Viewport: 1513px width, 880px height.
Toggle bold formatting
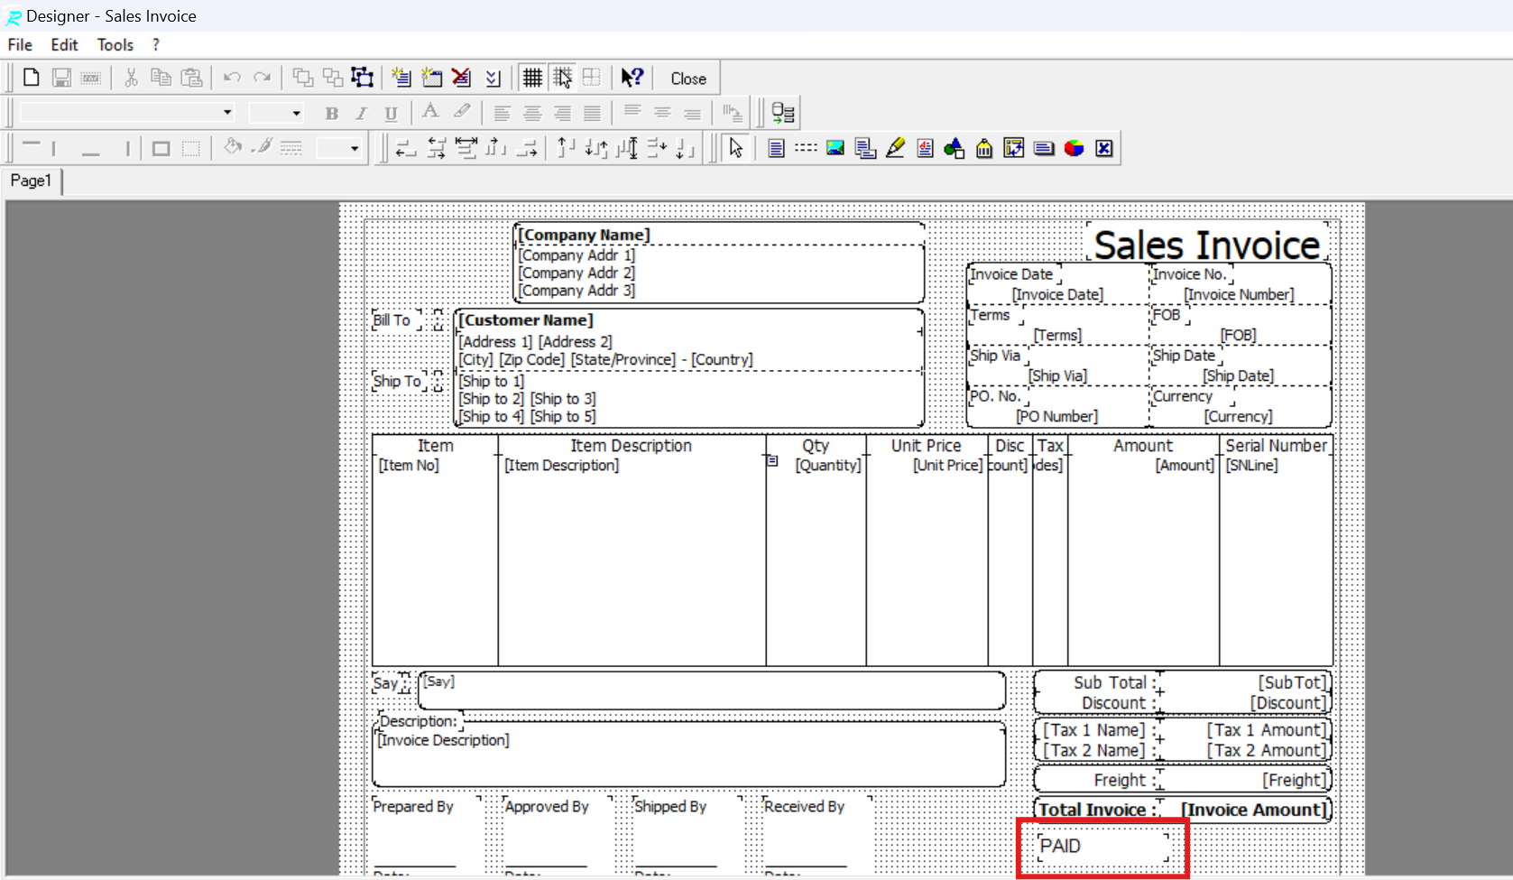coord(331,113)
